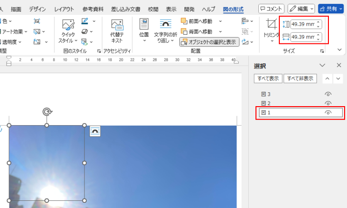Screen dimensions: 347x208
Task: Open the Developer (開発) tab
Action: (189, 9)
